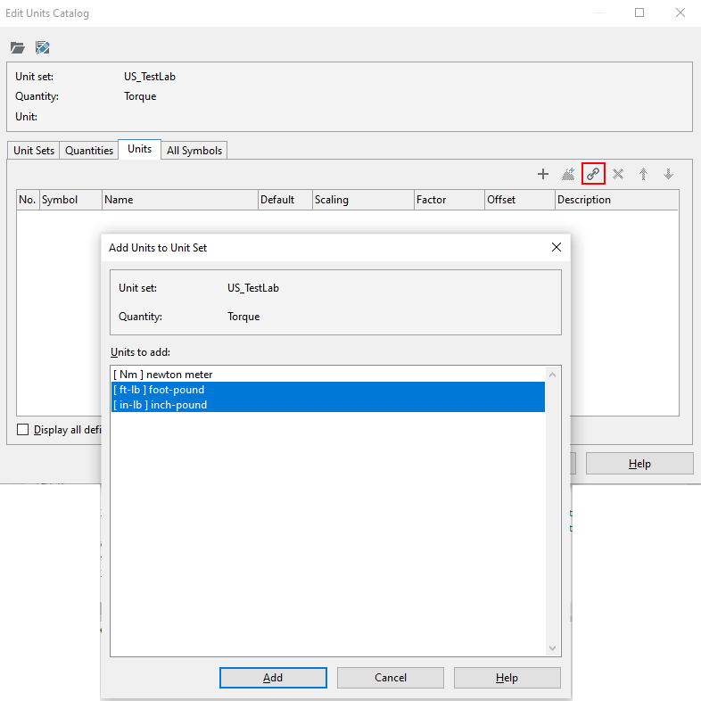
Task: Click the move down arrow icon
Action: point(668,174)
